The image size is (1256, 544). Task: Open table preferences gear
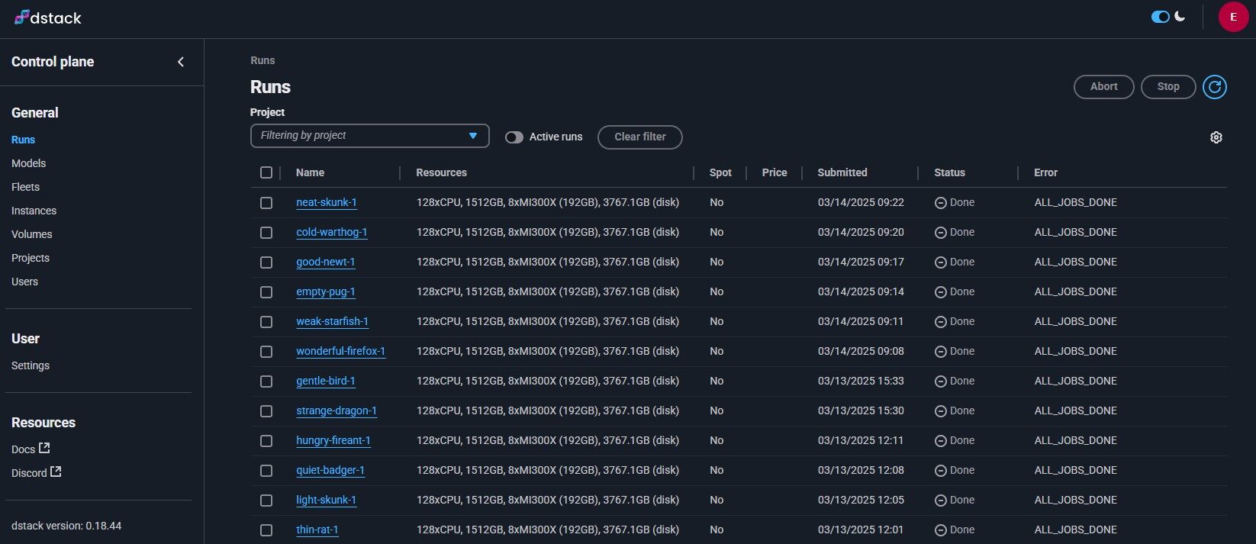1216,137
